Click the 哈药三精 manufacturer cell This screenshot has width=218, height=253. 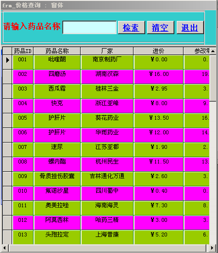[x=107, y=223]
